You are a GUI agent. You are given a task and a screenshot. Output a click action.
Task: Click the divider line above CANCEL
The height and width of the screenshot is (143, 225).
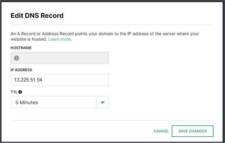tap(112, 121)
